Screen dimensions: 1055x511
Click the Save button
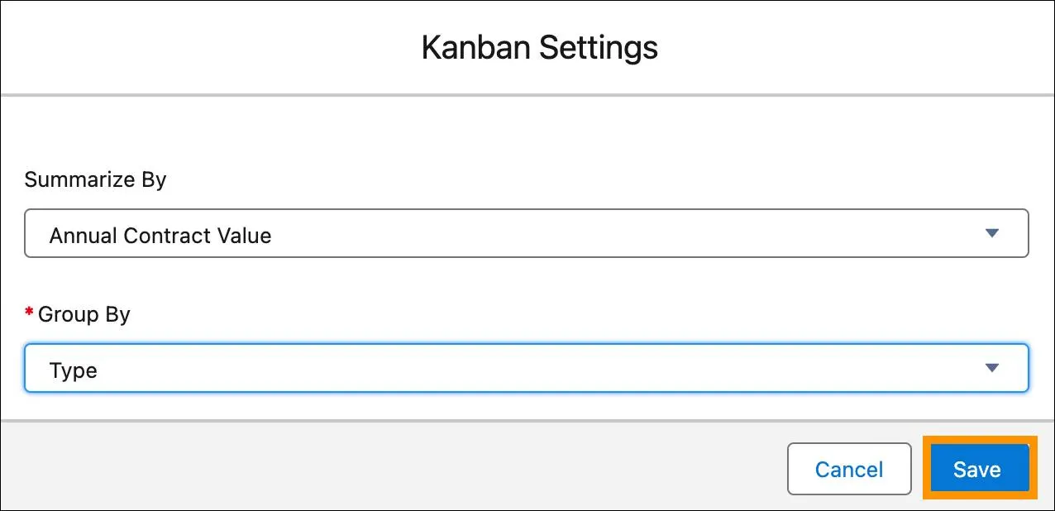[979, 469]
